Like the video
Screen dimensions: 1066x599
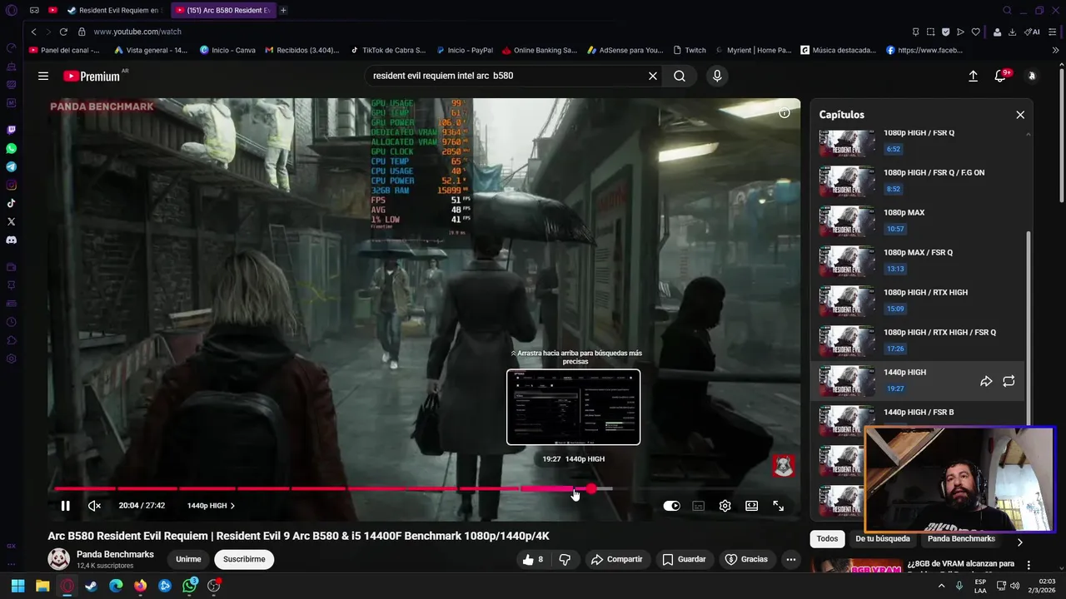point(533,559)
